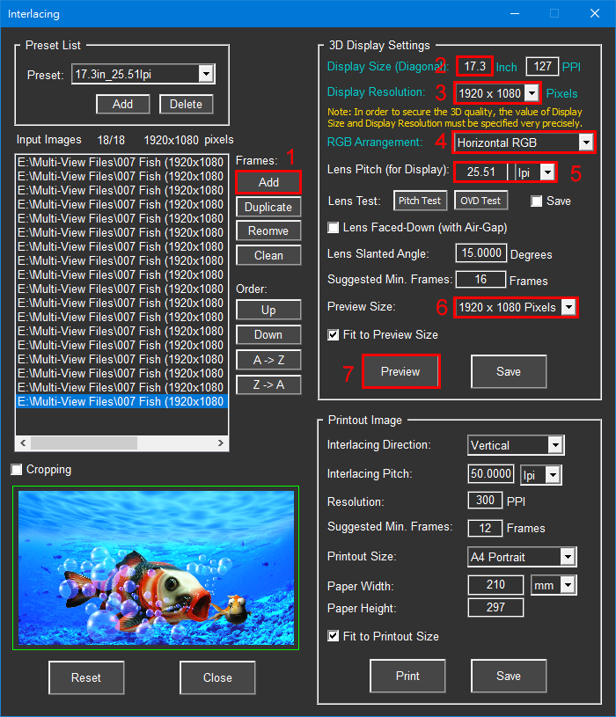Image resolution: width=616 pixels, height=717 pixels.
Task: Save the 3D Display Settings
Action: [x=509, y=371]
